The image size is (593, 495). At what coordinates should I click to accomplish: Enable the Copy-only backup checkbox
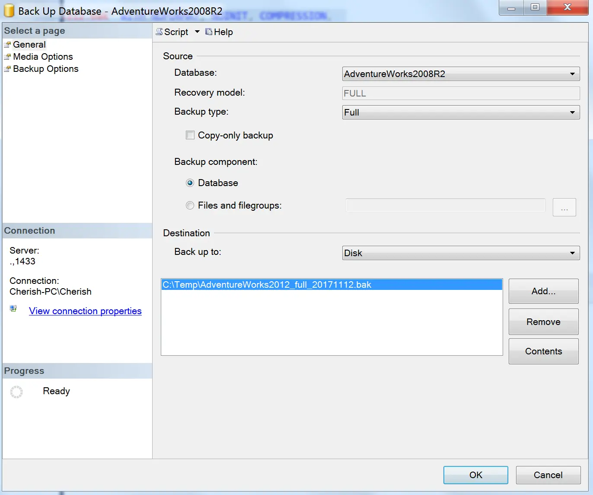tap(190, 135)
